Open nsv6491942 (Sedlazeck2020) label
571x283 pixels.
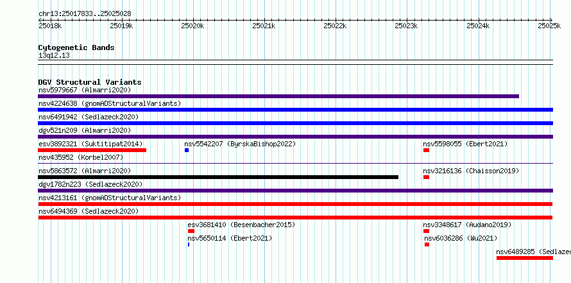click(x=89, y=117)
